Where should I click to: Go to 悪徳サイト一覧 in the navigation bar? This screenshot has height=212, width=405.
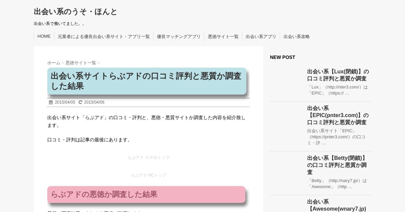click(x=223, y=37)
